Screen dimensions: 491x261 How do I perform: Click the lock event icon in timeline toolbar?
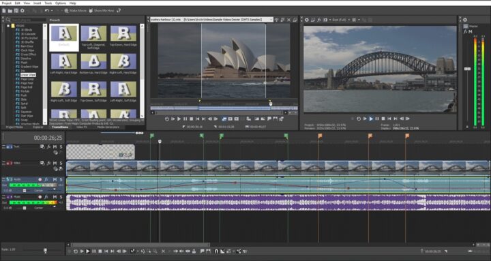(194, 251)
